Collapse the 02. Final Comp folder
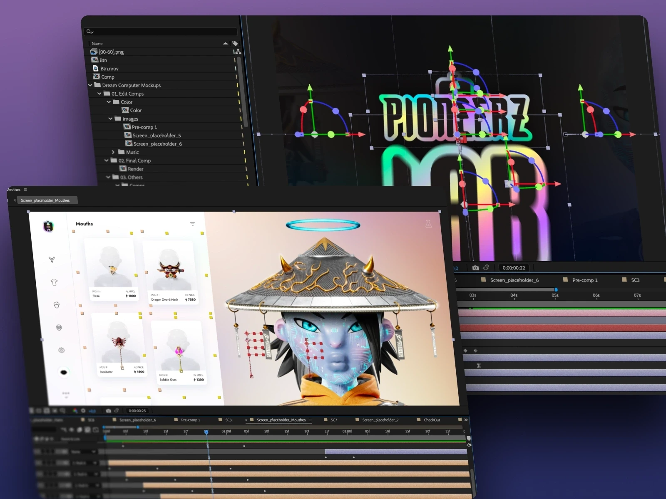This screenshot has height=499, width=666. 107,161
